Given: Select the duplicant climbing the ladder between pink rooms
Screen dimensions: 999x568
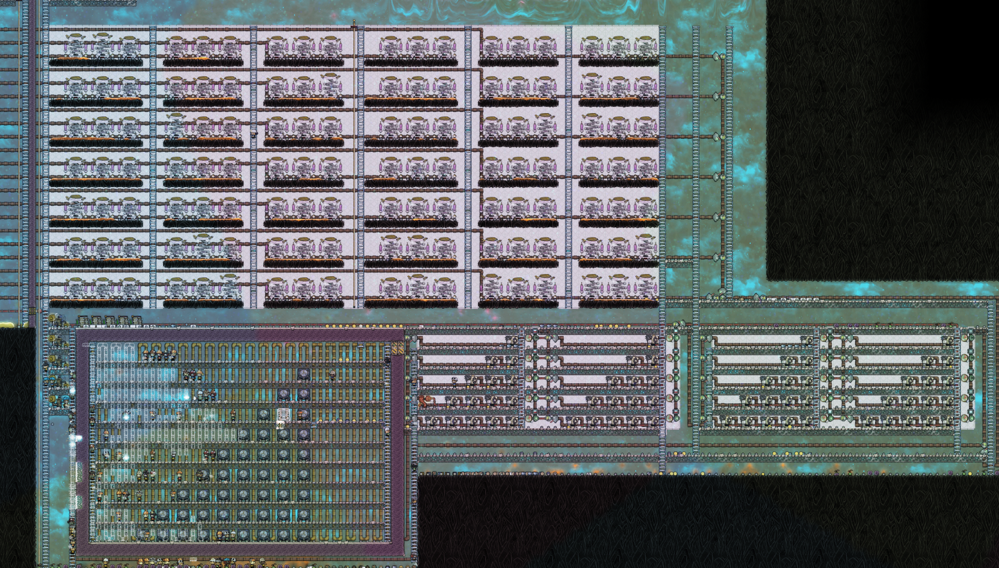Looking at the screenshot, I should point(254,134).
